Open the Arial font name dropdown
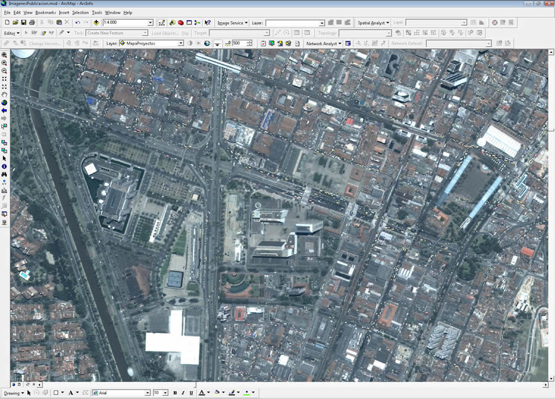 coord(147,393)
